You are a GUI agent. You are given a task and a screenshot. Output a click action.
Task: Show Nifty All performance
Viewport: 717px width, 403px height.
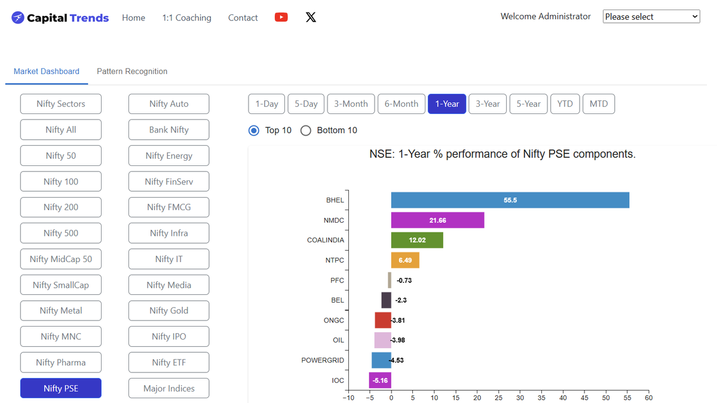[x=61, y=130]
